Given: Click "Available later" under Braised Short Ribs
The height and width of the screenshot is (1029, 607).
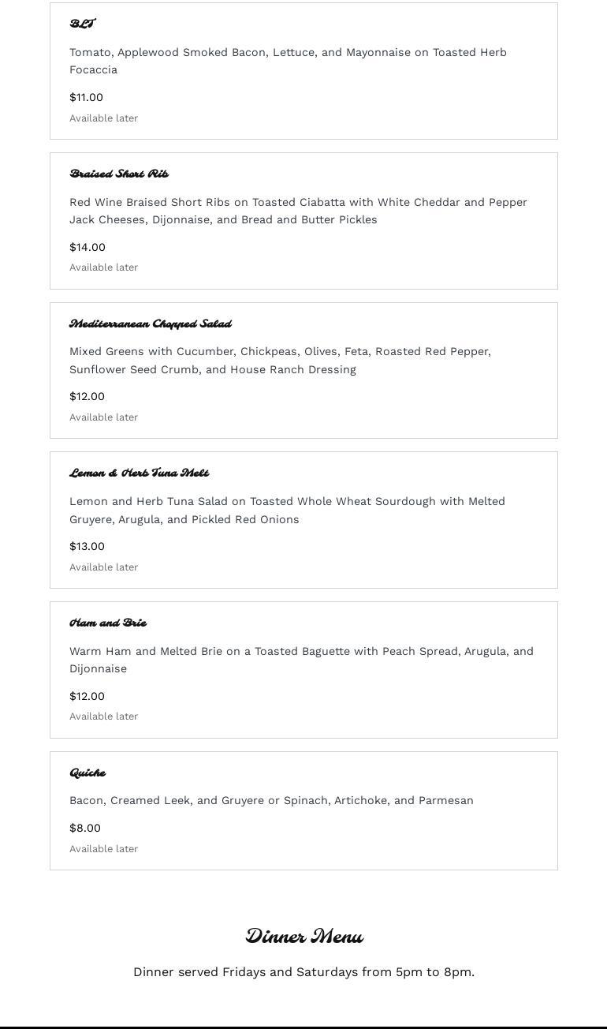Looking at the screenshot, I should pyautogui.click(x=103, y=268).
